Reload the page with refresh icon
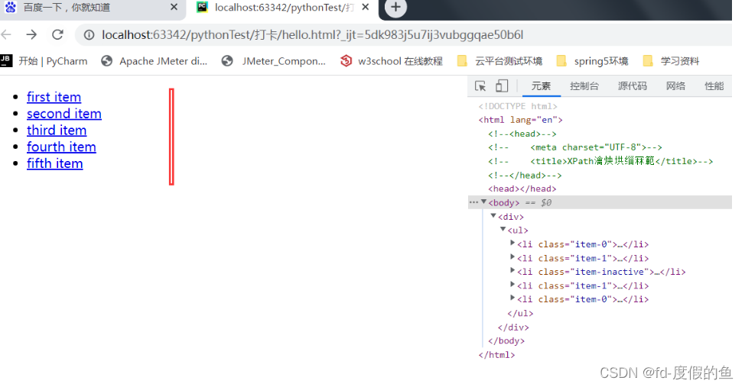745x387 pixels. (57, 34)
